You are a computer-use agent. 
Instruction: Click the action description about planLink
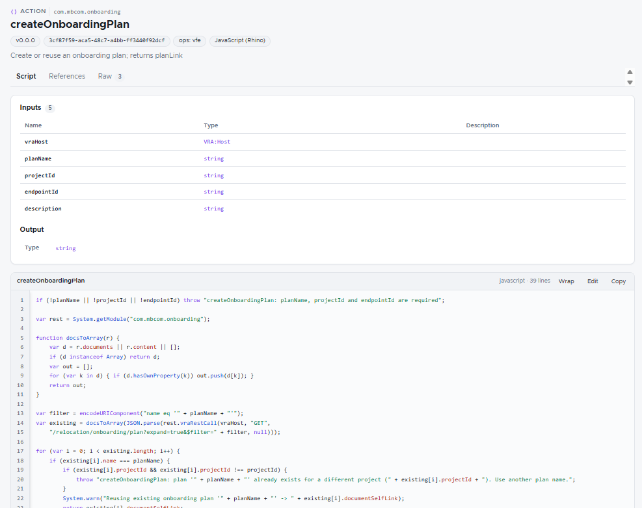[x=97, y=55]
